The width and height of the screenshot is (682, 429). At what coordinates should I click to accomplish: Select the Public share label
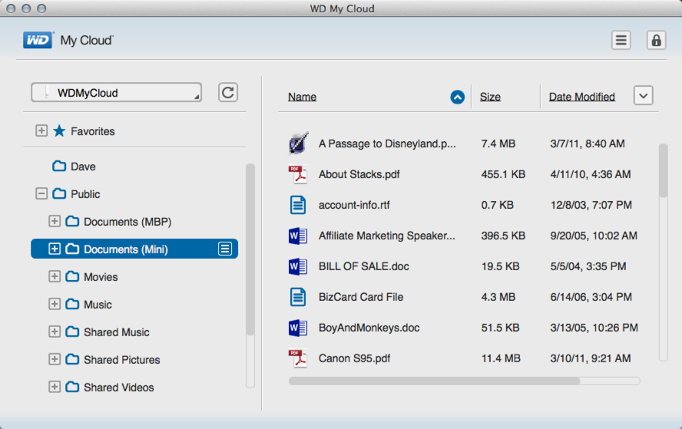[x=85, y=194]
